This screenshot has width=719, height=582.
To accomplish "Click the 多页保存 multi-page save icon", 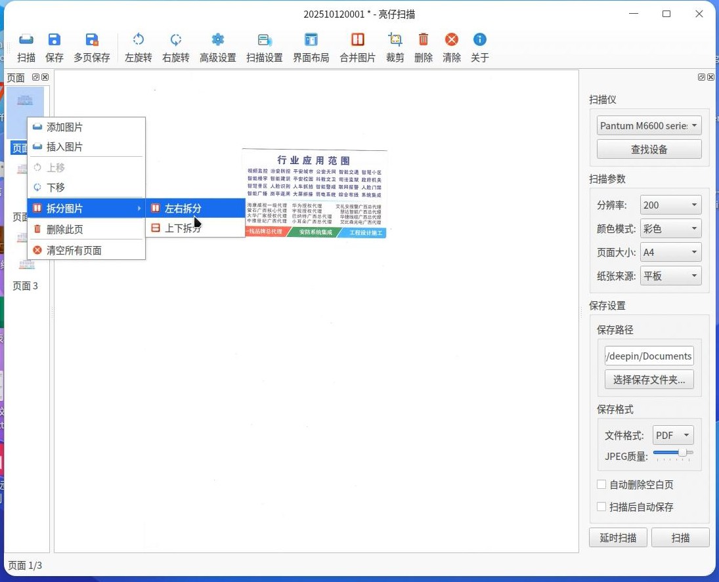I will (x=92, y=40).
